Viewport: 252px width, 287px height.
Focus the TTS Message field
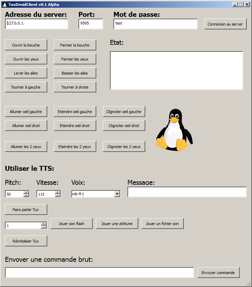(x=187, y=192)
